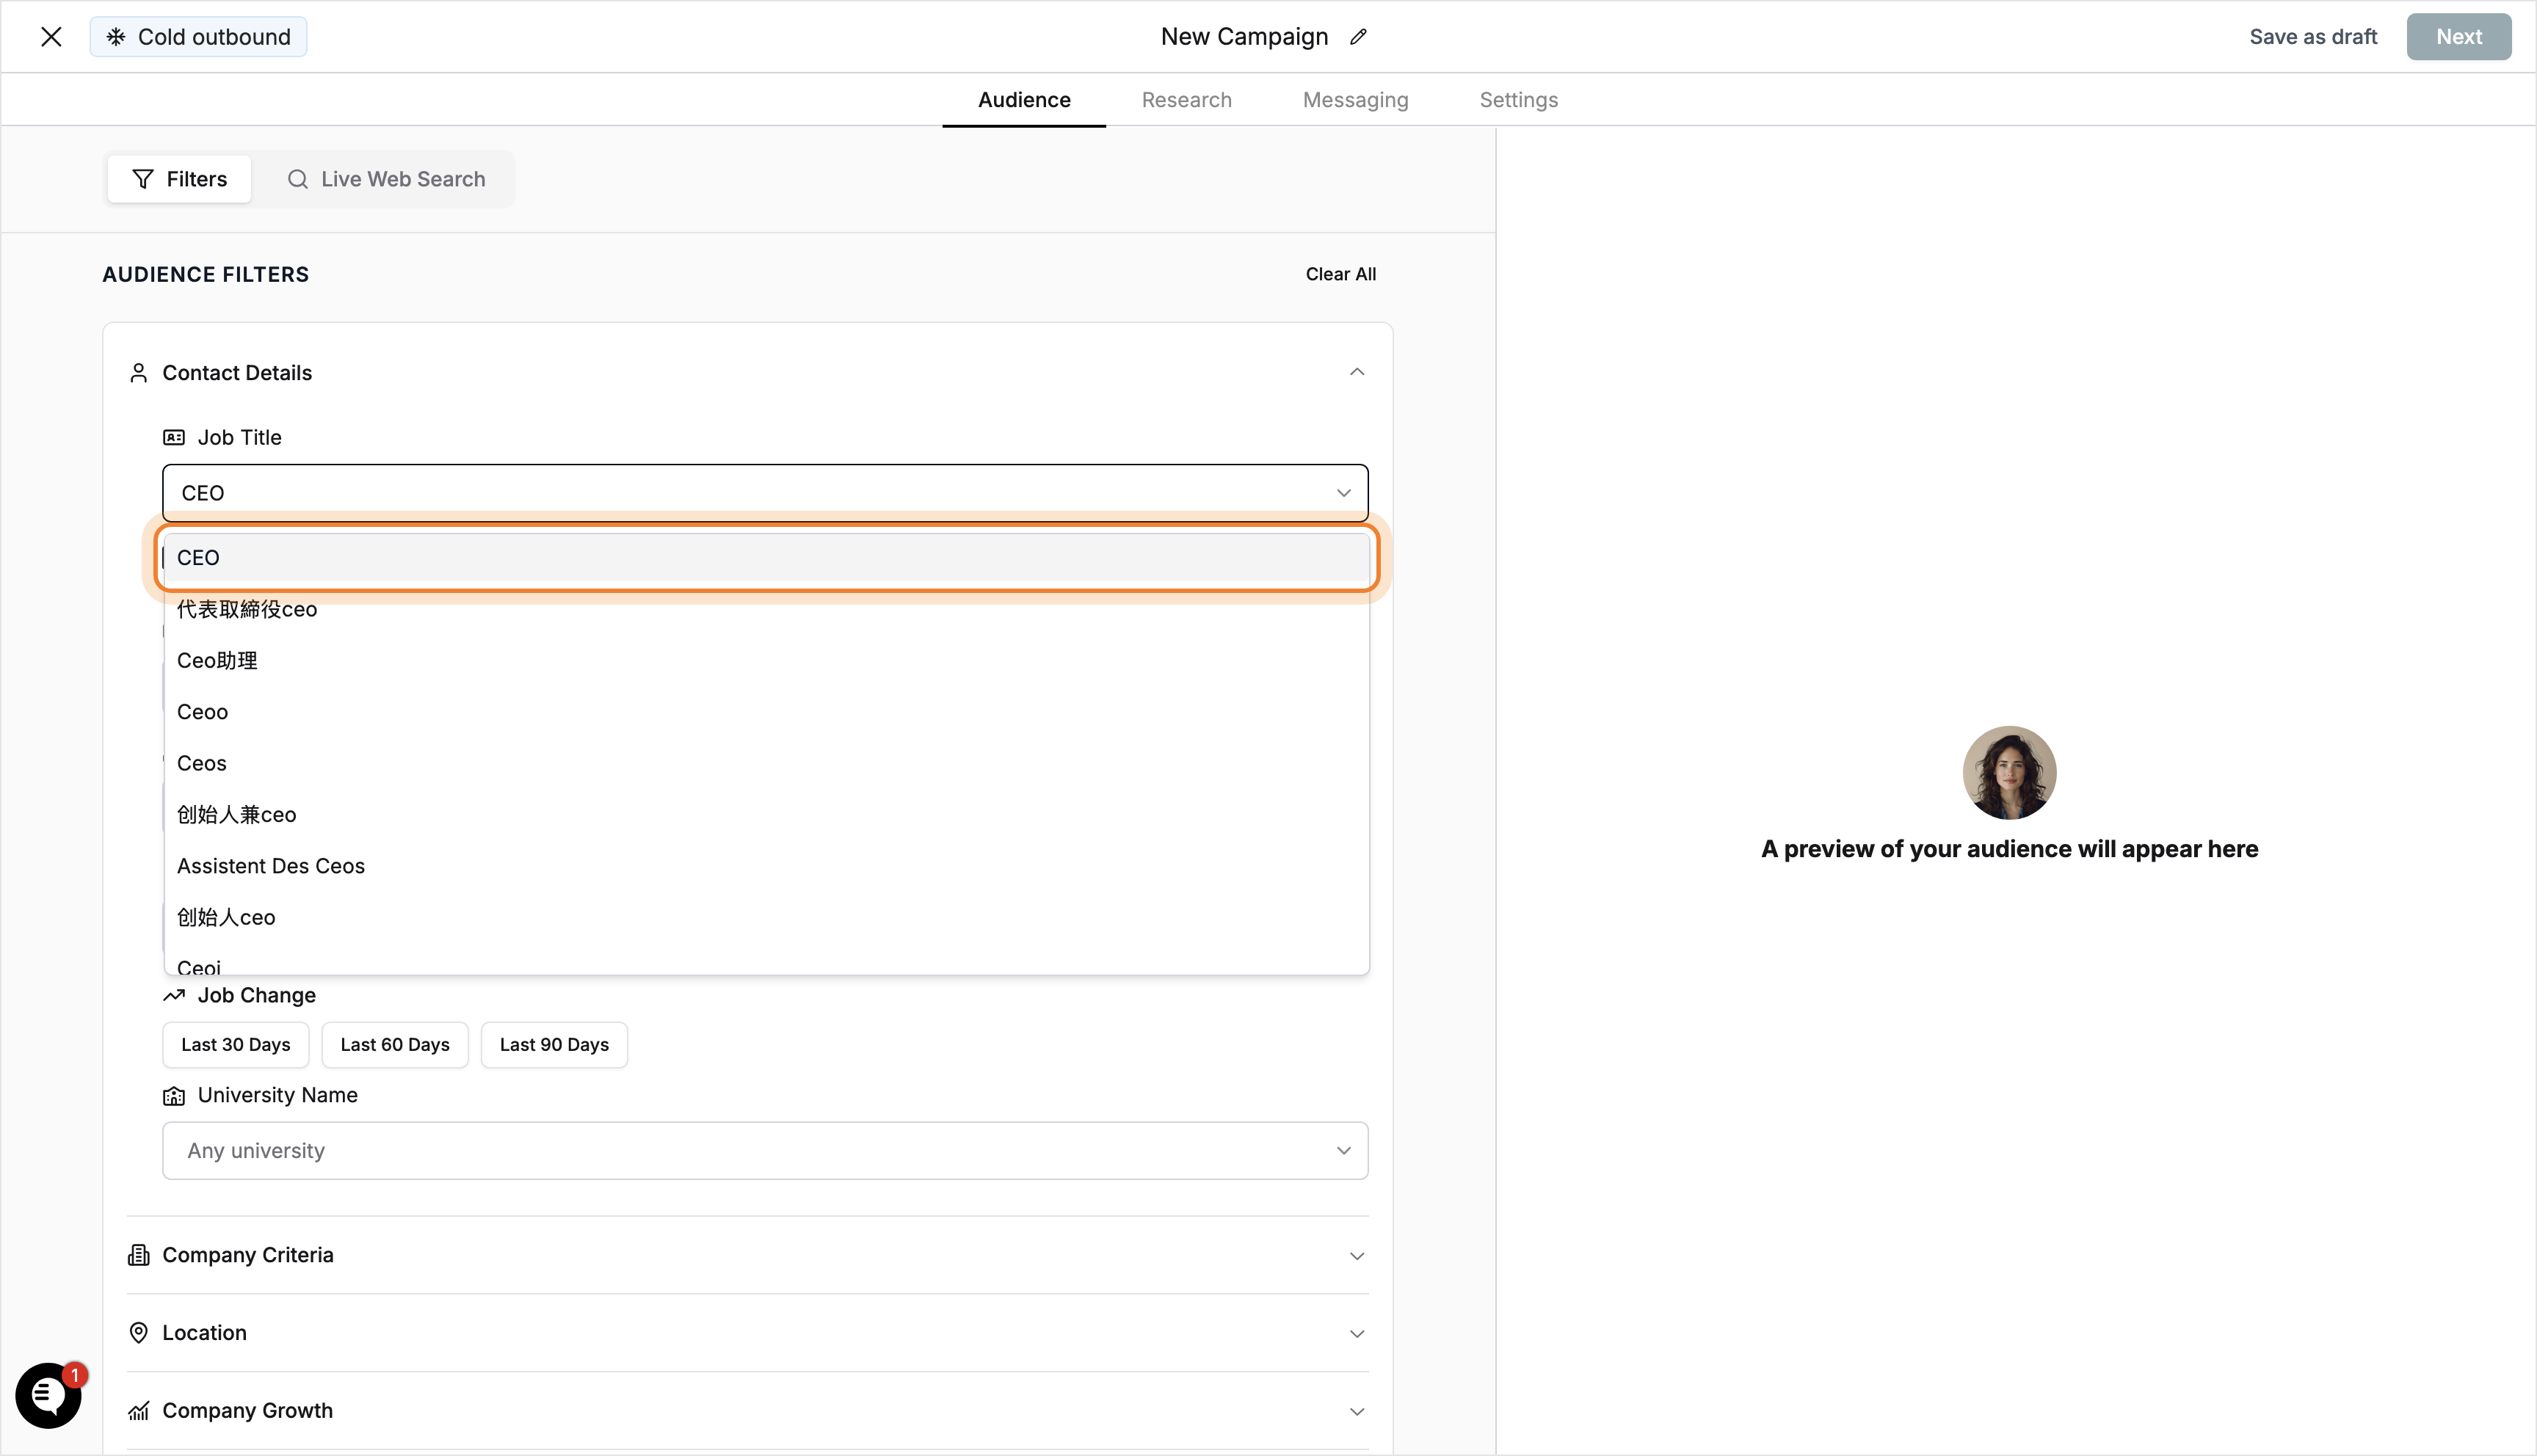
Task: Click the pencil icon to rename New Campaign
Action: (x=1358, y=36)
